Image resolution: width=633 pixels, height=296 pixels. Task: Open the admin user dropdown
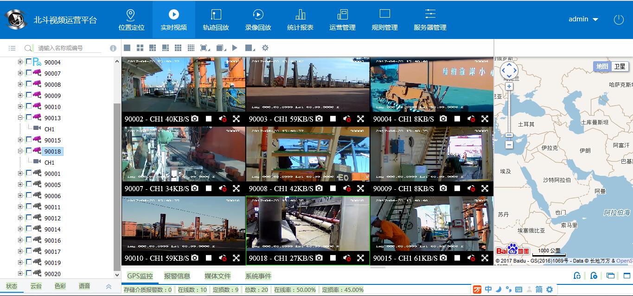tap(583, 19)
